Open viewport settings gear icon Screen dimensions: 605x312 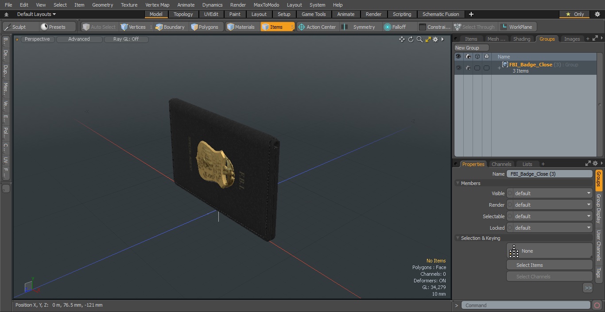[x=435, y=39]
